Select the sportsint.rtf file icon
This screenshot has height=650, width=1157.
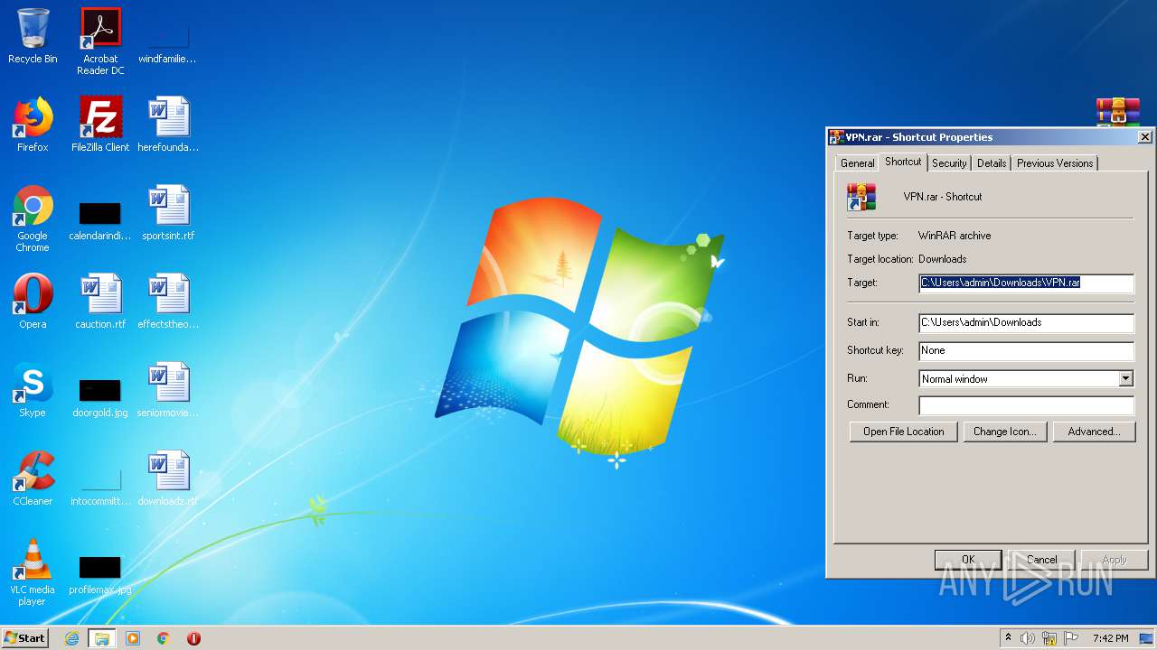[168, 213]
